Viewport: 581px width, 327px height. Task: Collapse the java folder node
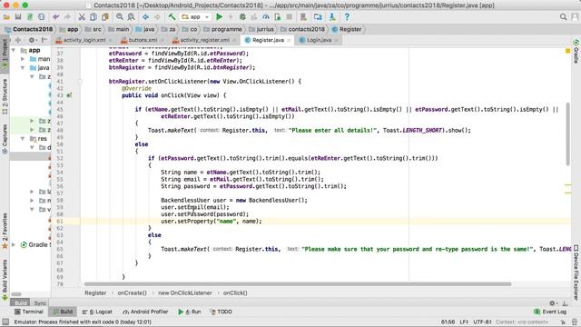click(23, 68)
